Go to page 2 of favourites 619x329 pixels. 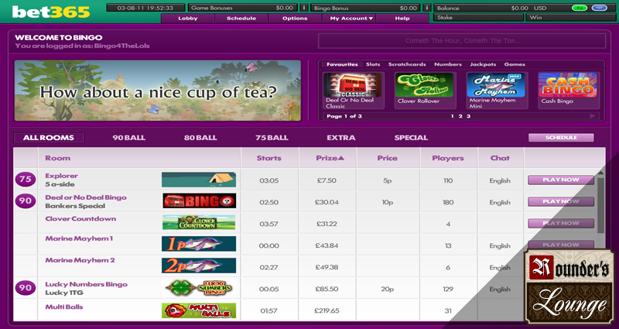point(460,116)
